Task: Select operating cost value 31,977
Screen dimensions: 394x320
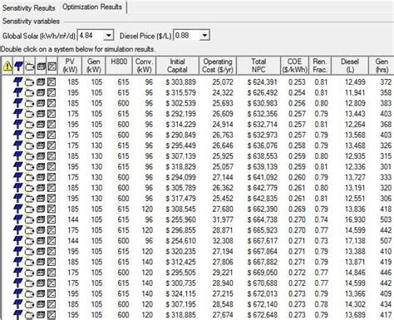Action: (x=223, y=219)
